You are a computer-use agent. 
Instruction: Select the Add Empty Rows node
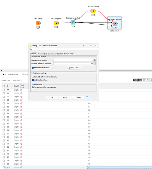pos(56,23)
